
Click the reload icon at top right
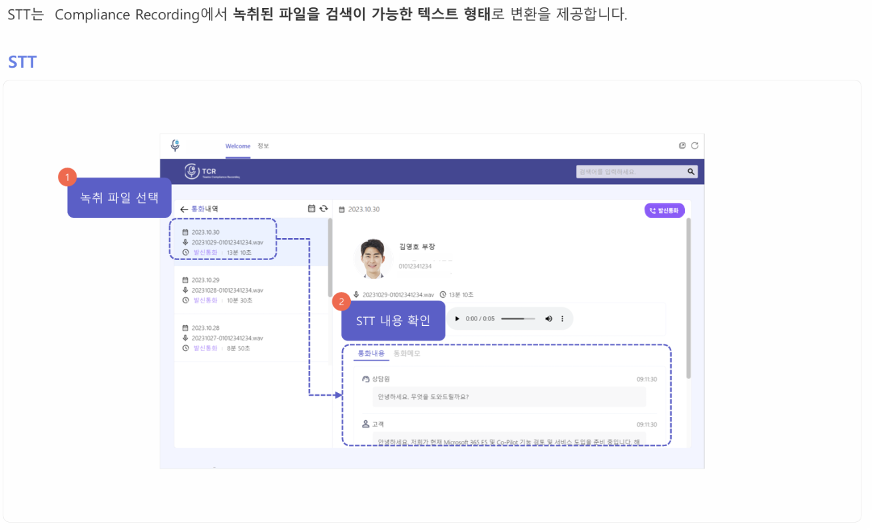(x=695, y=146)
